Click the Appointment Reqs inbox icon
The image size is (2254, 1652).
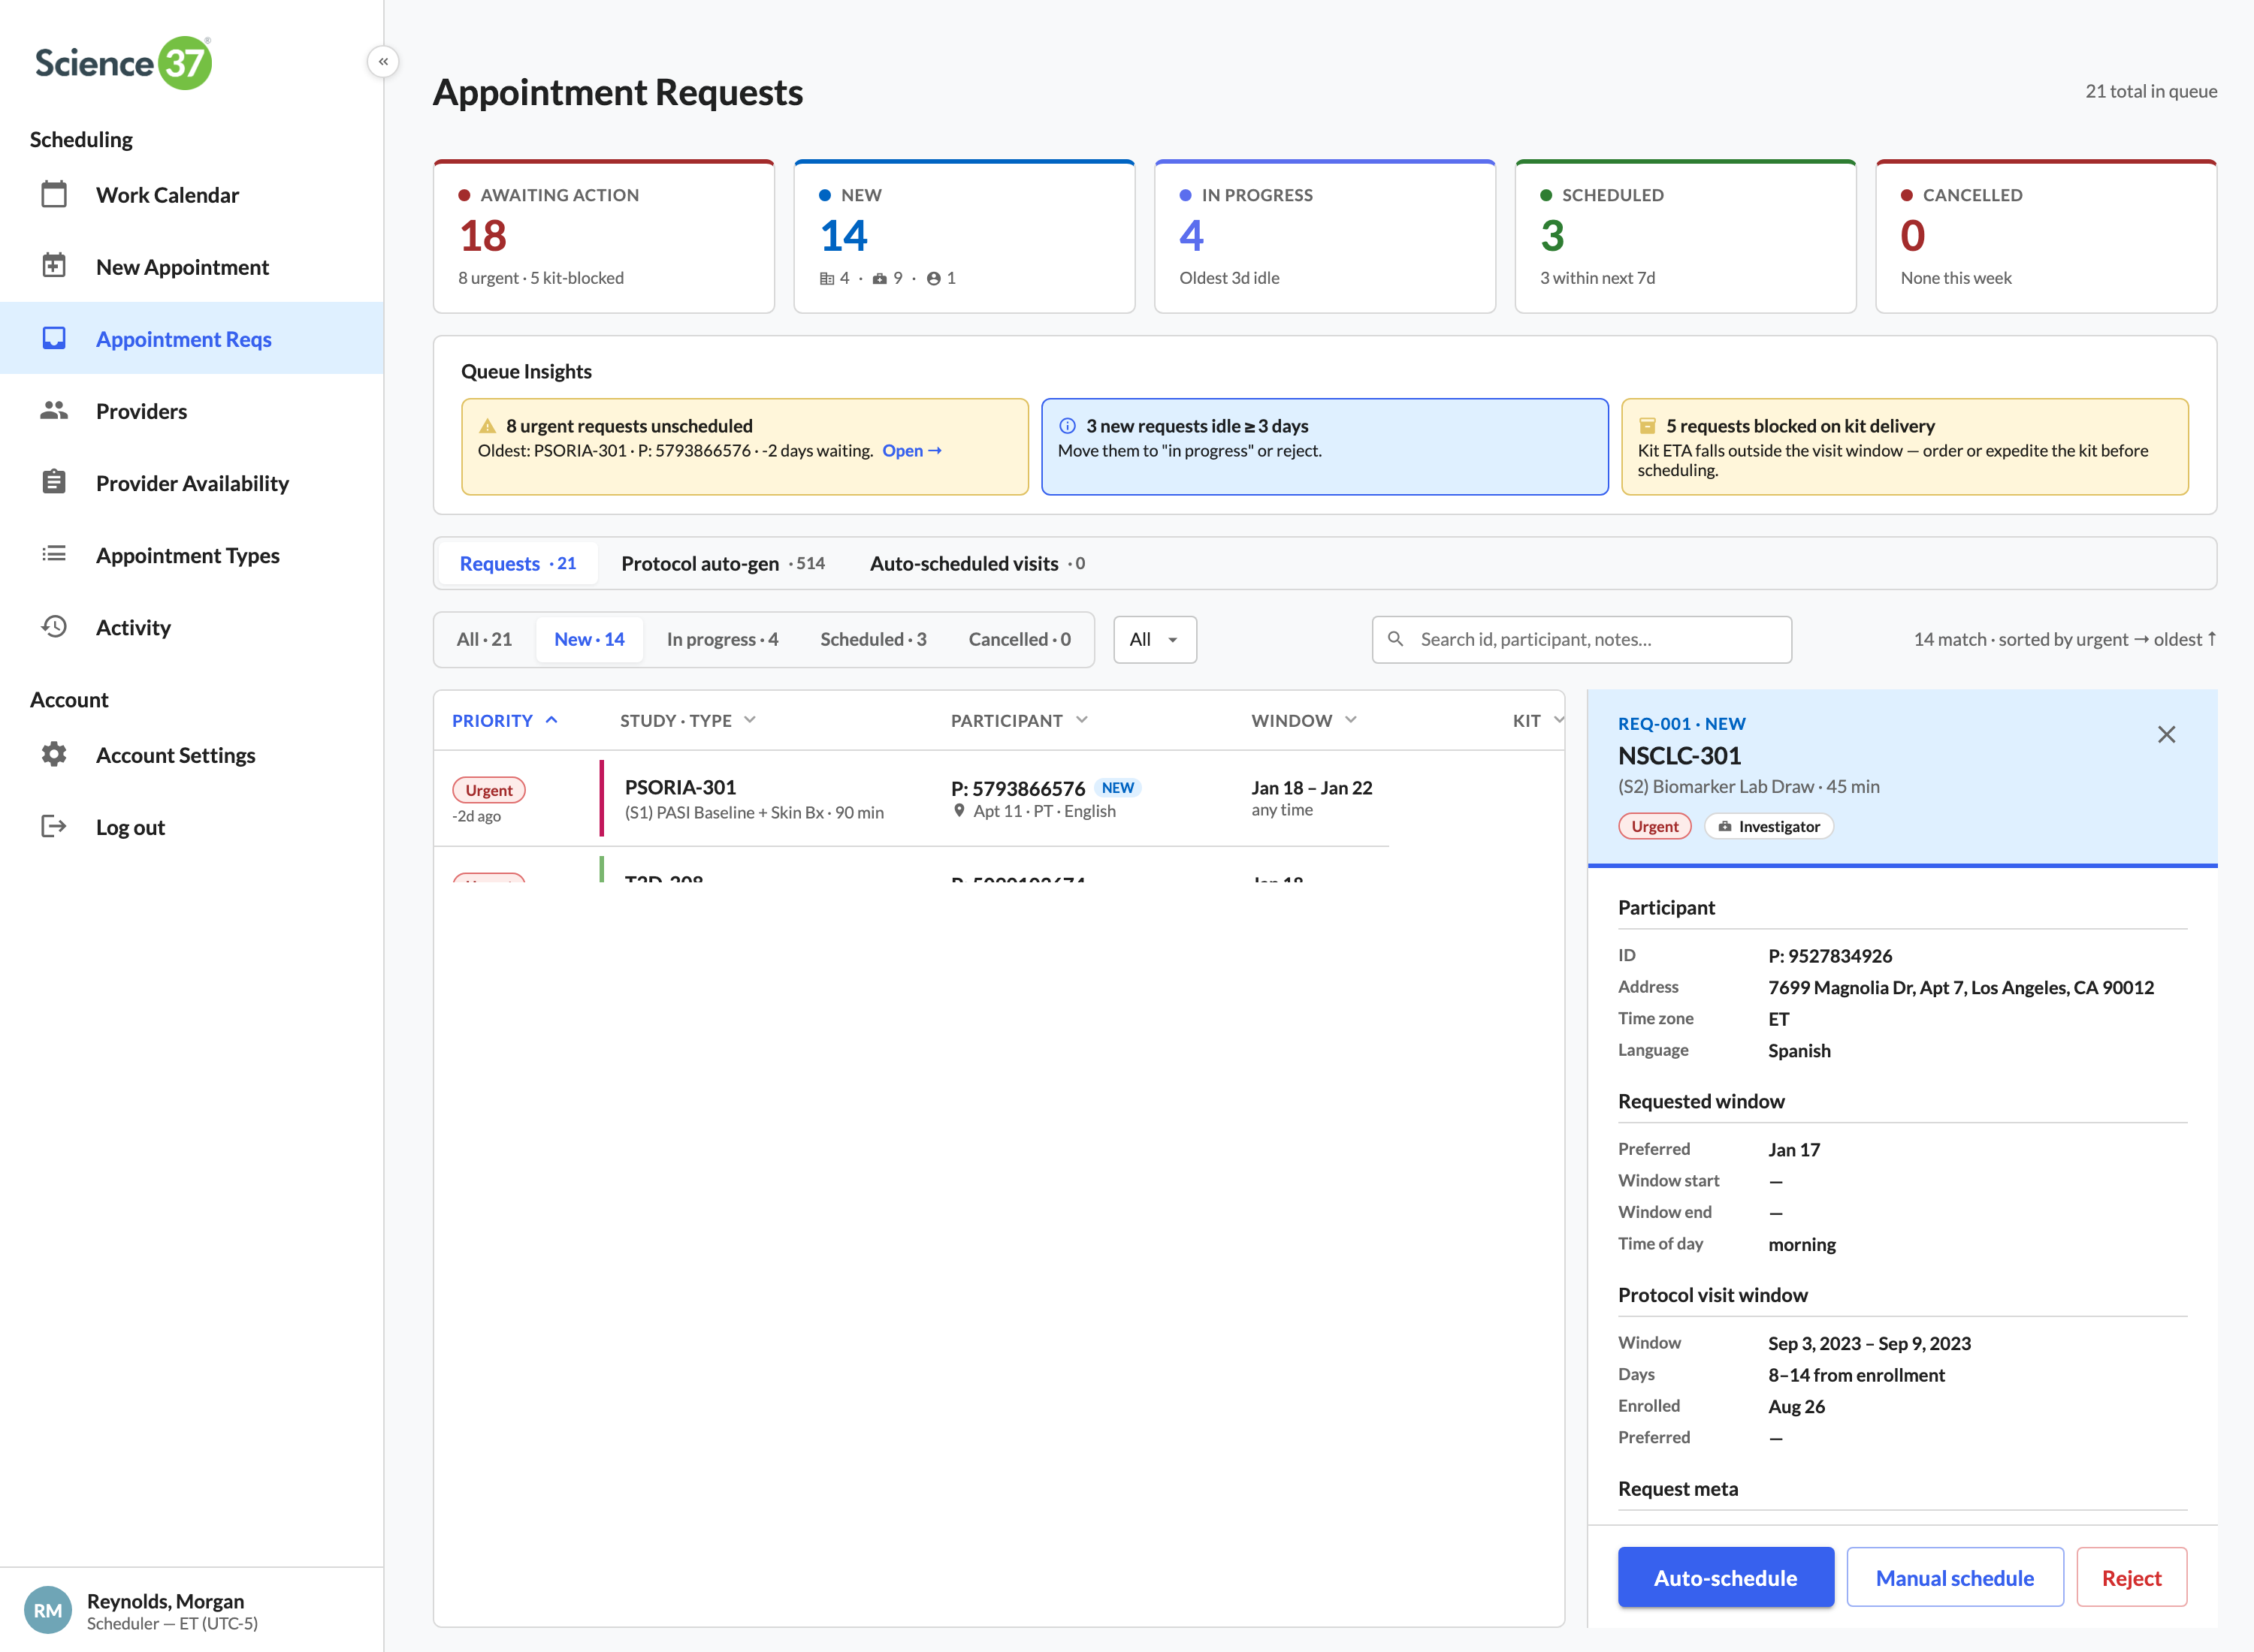click(x=54, y=338)
